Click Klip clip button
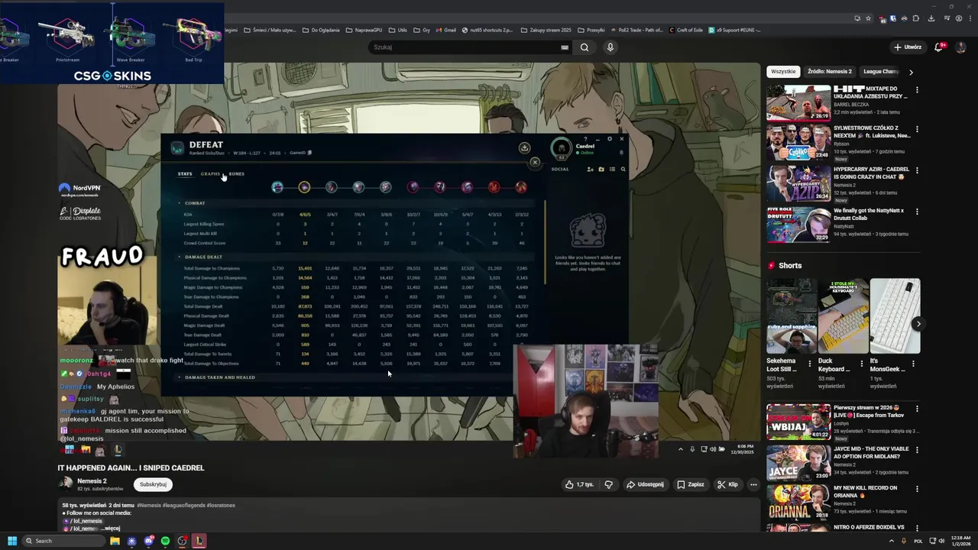The width and height of the screenshot is (978, 550). point(727,484)
